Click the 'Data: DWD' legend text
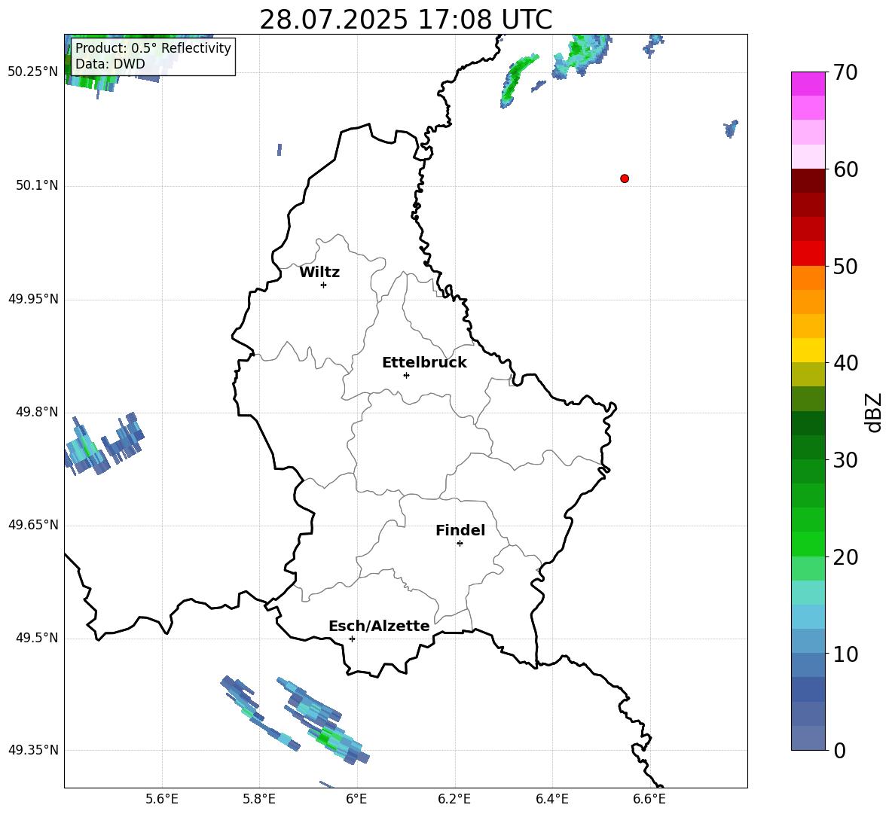Viewport: 892px width, 814px height. click(x=110, y=64)
